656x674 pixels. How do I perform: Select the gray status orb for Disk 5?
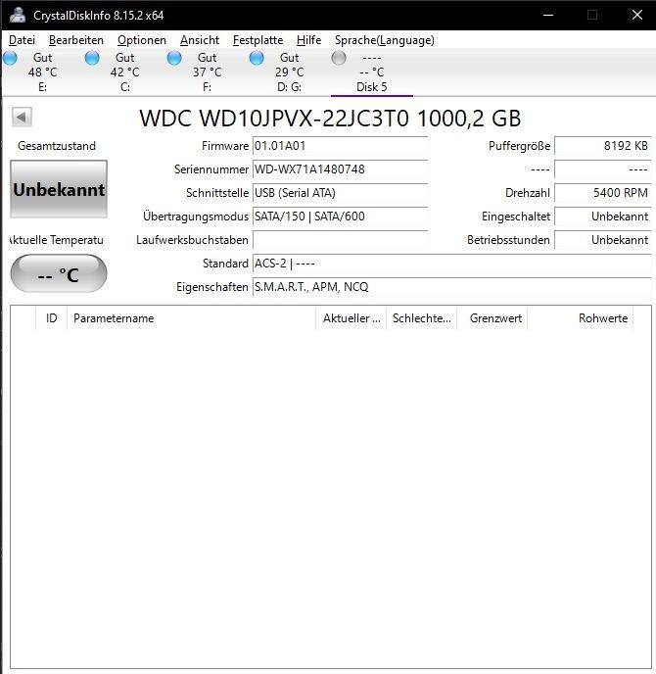point(339,58)
